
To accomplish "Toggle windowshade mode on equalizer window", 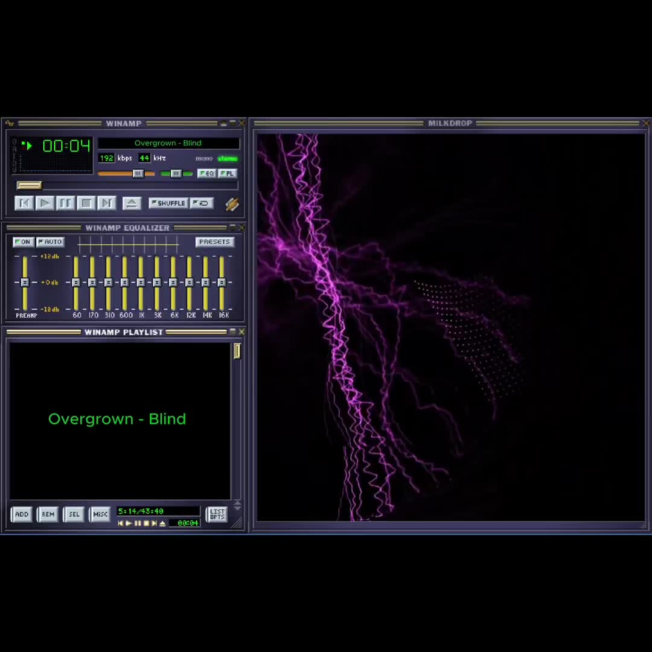I will tap(232, 228).
